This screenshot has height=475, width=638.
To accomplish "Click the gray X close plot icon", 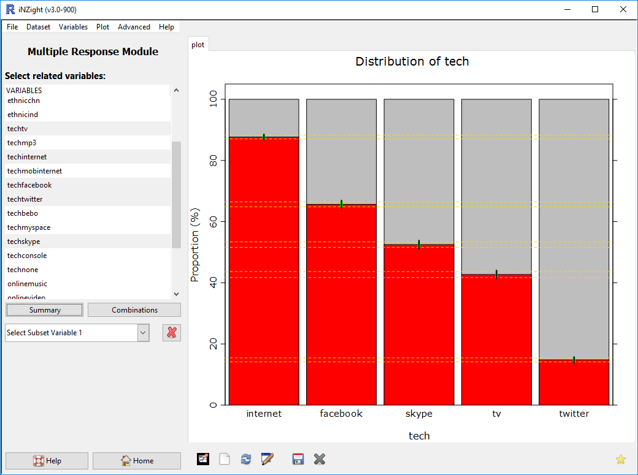I will pos(319,459).
